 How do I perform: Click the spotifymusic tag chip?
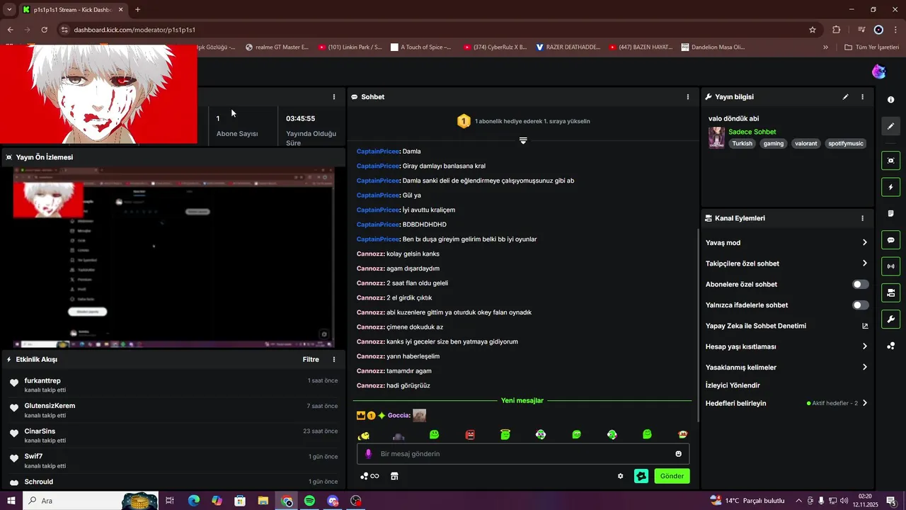(x=846, y=143)
